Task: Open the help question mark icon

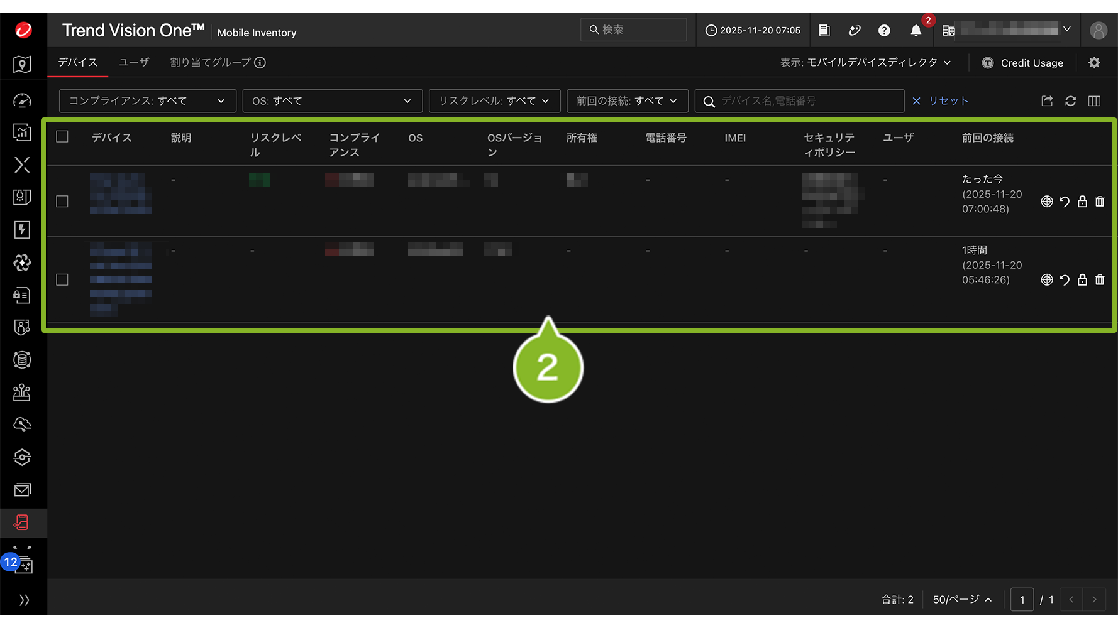Action: point(884,30)
